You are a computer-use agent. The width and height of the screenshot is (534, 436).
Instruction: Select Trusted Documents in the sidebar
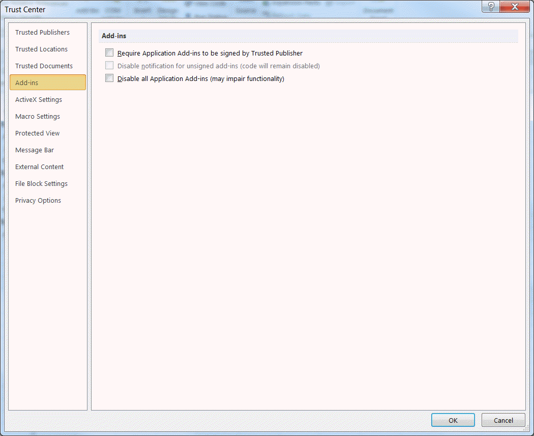click(x=44, y=66)
